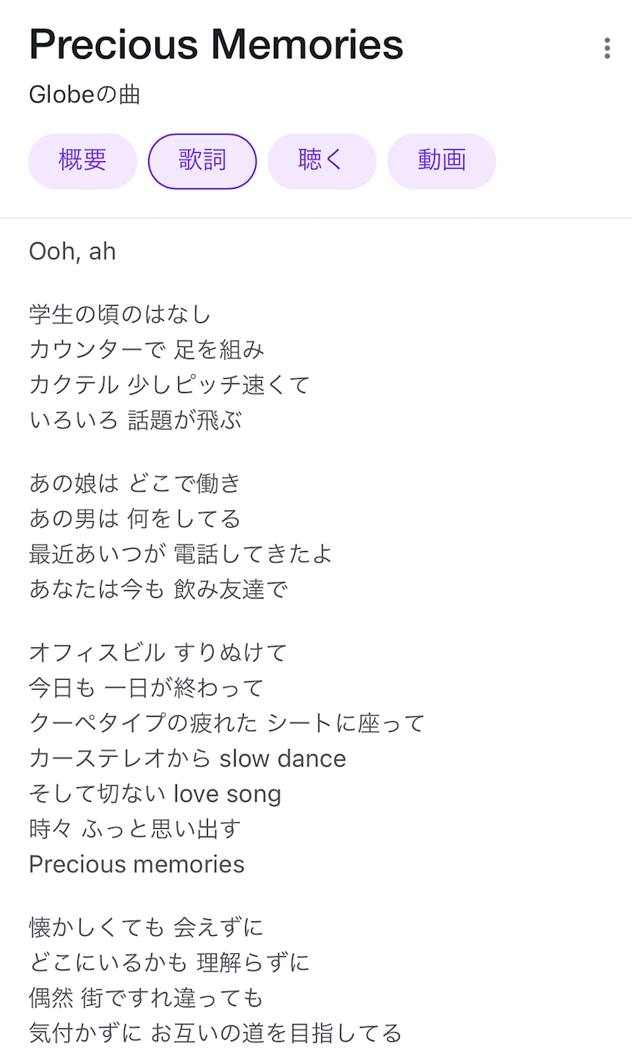Viewport: 632px width, 1057px height.
Task: Click the lyric 最近あいつが 電話してきたよ
Action: [x=181, y=554]
